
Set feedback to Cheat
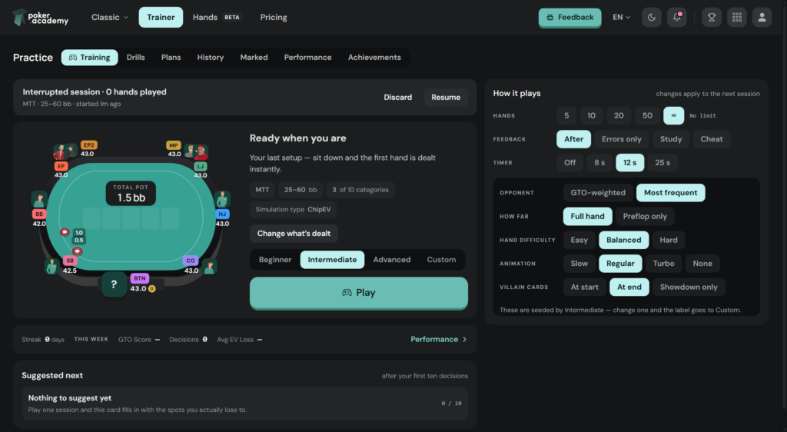click(711, 139)
